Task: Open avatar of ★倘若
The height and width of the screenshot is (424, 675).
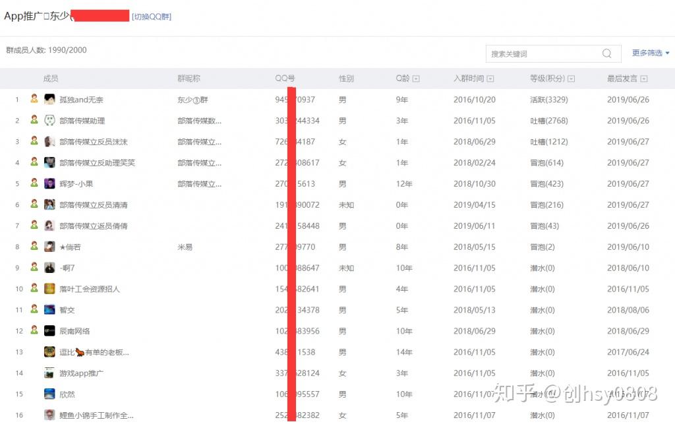Action: coord(49,247)
